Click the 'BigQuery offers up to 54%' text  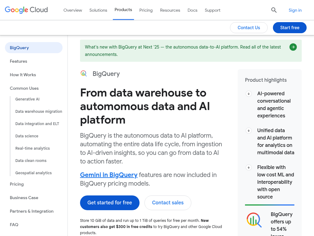tap(281, 223)
